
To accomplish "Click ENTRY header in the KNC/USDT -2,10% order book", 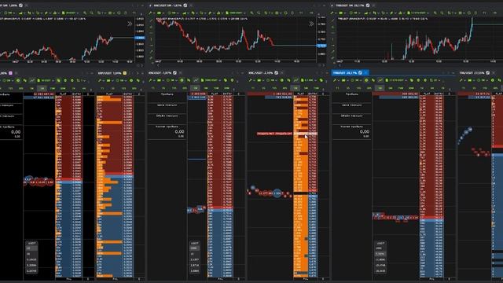I will click(x=313, y=94).
